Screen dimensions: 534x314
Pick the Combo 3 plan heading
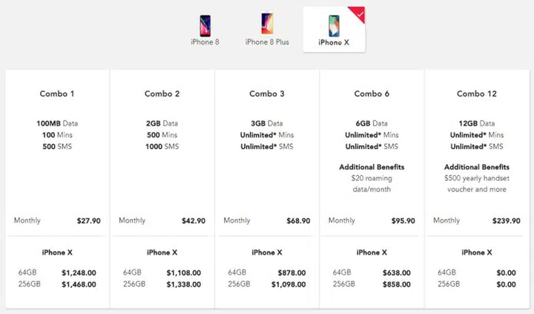[x=267, y=94]
